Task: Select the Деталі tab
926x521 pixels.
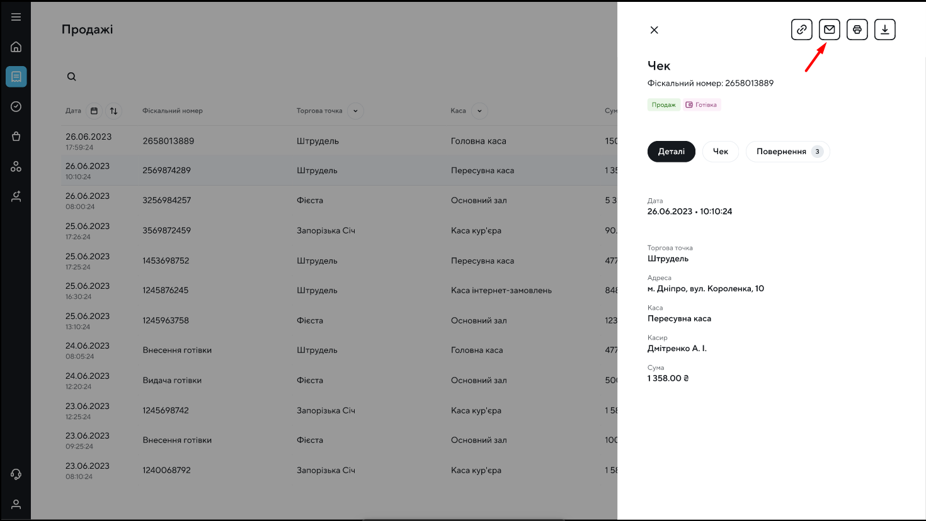Action: (671, 152)
